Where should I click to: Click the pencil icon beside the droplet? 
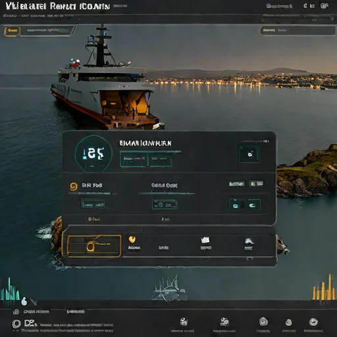34,301
